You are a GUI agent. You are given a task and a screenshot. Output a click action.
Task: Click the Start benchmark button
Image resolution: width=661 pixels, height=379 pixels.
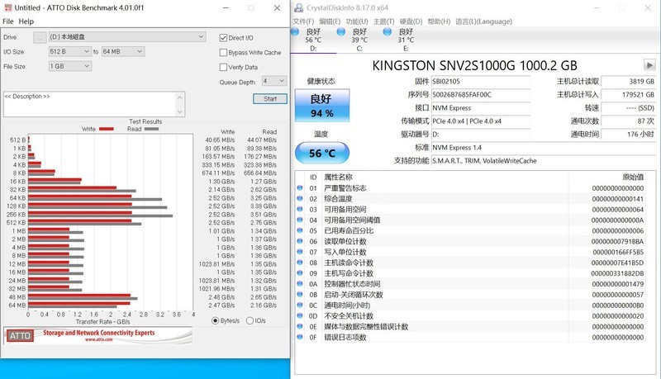coord(270,99)
